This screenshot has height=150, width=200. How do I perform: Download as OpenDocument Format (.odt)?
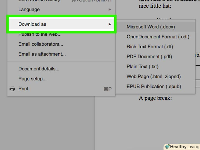point(155,37)
